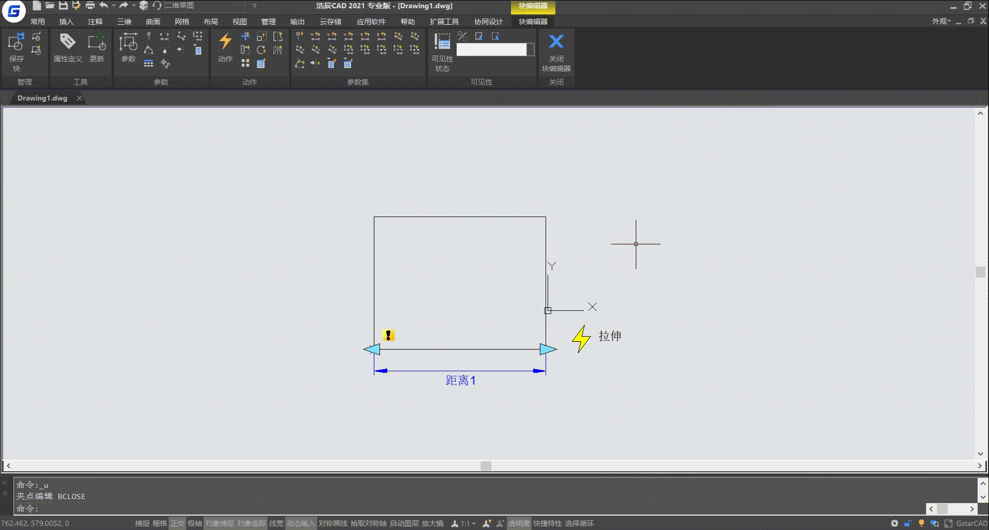Open the Cloud Storage (云存储) ribbon tab
Screen dimensions: 989x530
point(330,22)
